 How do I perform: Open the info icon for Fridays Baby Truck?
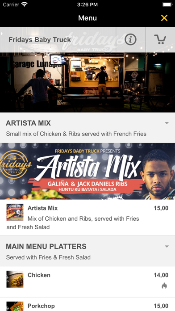pos(130,39)
